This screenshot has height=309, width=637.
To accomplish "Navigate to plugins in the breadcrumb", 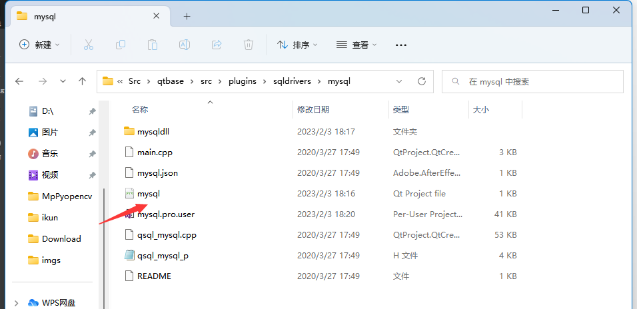I will click(243, 81).
